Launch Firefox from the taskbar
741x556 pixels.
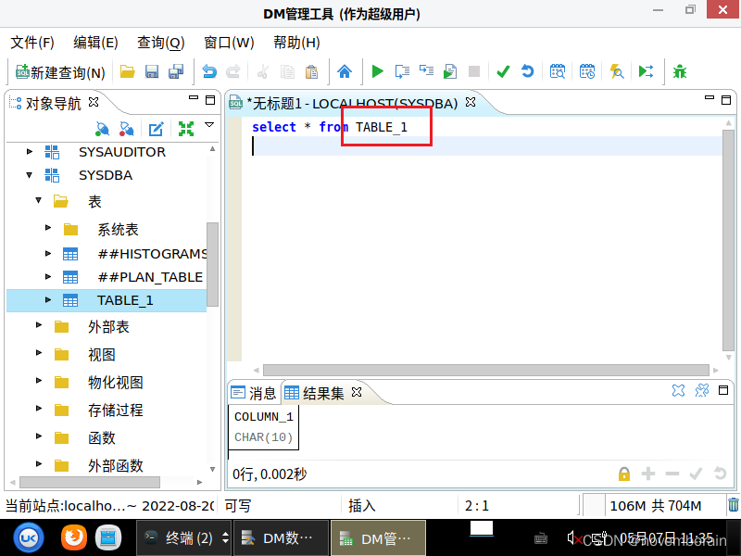tap(73, 537)
